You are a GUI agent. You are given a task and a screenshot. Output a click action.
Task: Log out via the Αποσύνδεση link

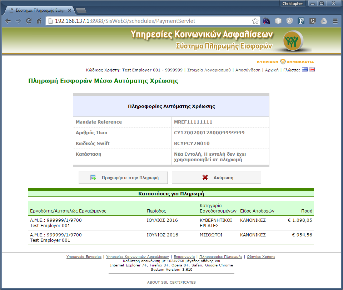click(x=248, y=70)
